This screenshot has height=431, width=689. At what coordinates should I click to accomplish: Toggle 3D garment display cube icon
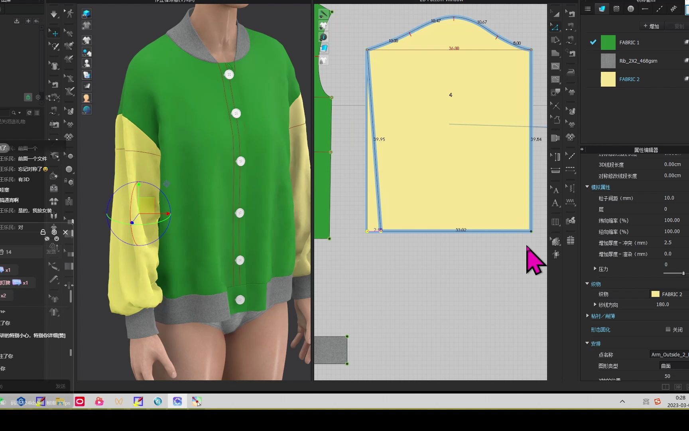pyautogui.click(x=86, y=14)
